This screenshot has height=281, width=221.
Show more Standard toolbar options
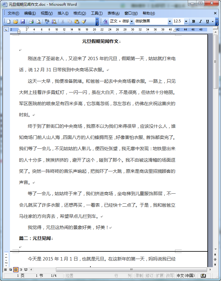click(97, 21)
